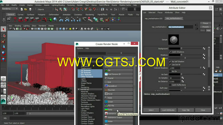
Task: Select Env Textures category in tree
Action: (x=86, y=75)
